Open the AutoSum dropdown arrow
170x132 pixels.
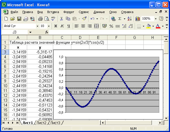[124, 19]
